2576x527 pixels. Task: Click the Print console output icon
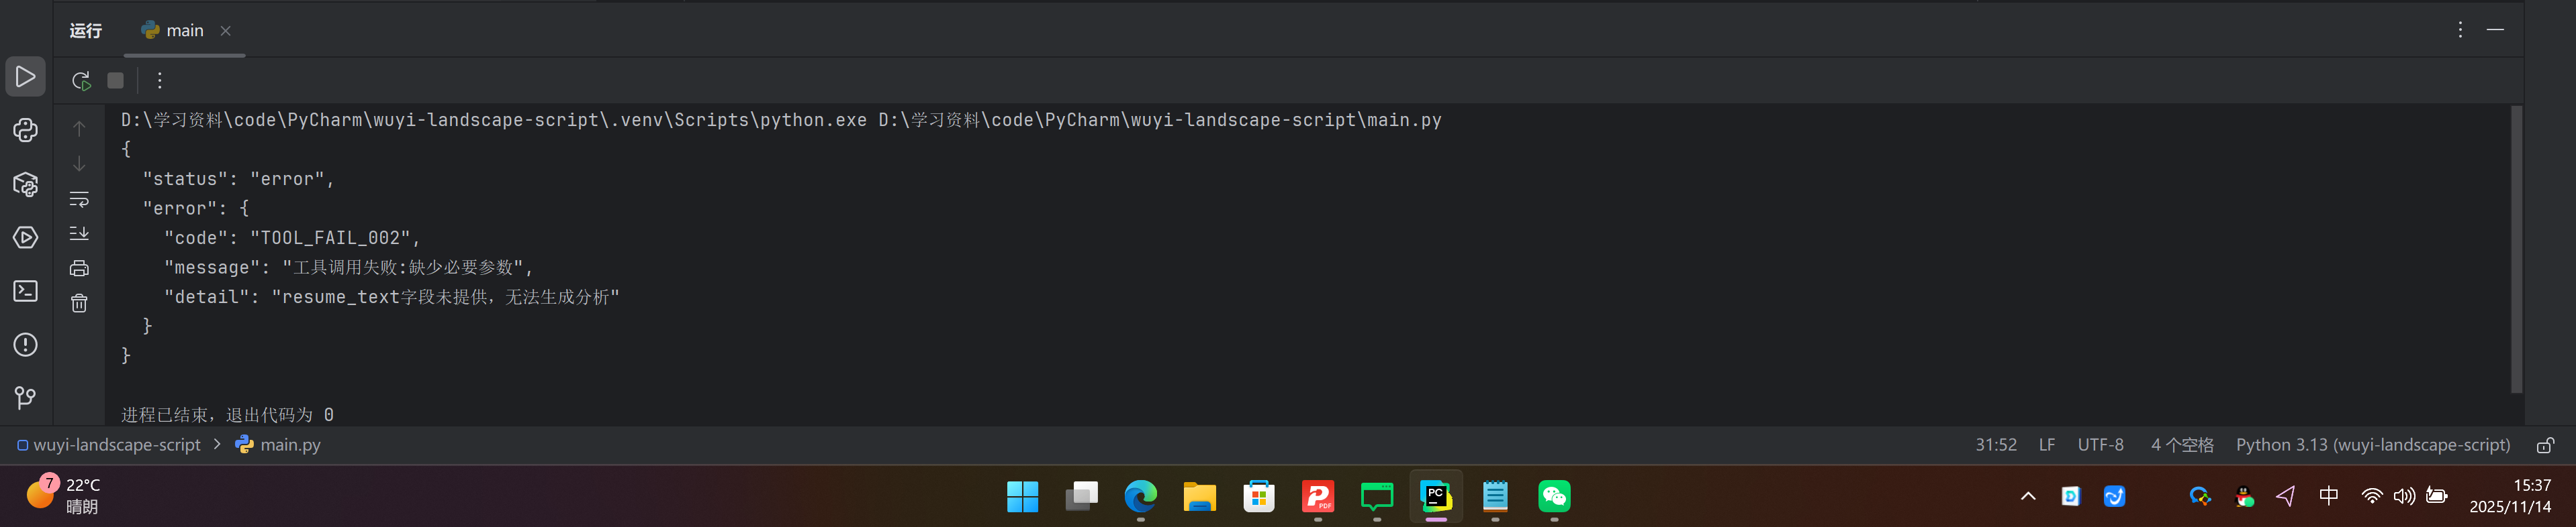(x=79, y=268)
